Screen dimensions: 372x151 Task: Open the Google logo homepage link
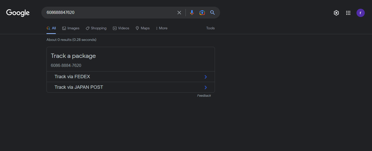pos(18,13)
